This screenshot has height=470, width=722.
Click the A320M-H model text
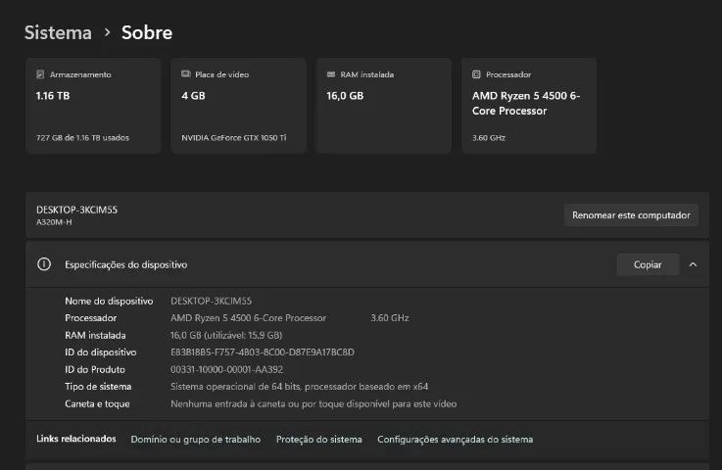(54, 222)
